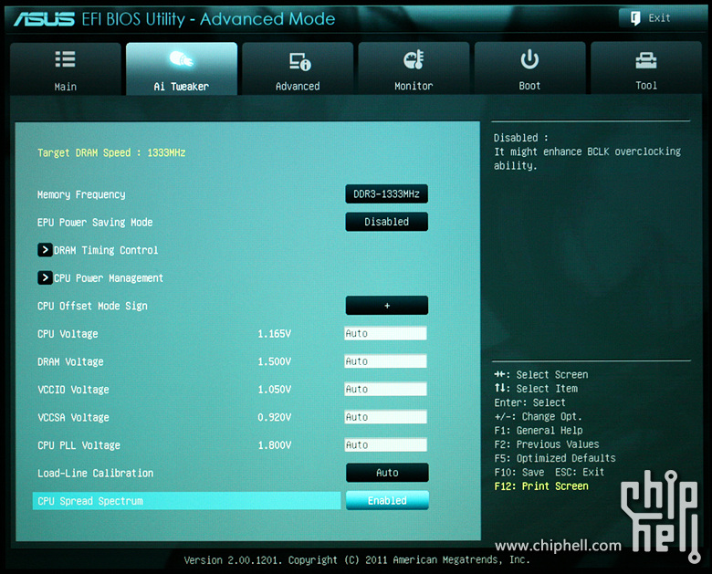Select the Load-Line Calibration label
The width and height of the screenshot is (712, 574).
(95, 473)
